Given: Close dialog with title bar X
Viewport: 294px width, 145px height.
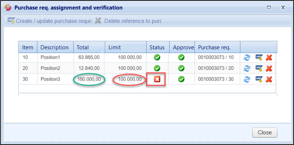Looking at the screenshot, I should click(x=283, y=7).
